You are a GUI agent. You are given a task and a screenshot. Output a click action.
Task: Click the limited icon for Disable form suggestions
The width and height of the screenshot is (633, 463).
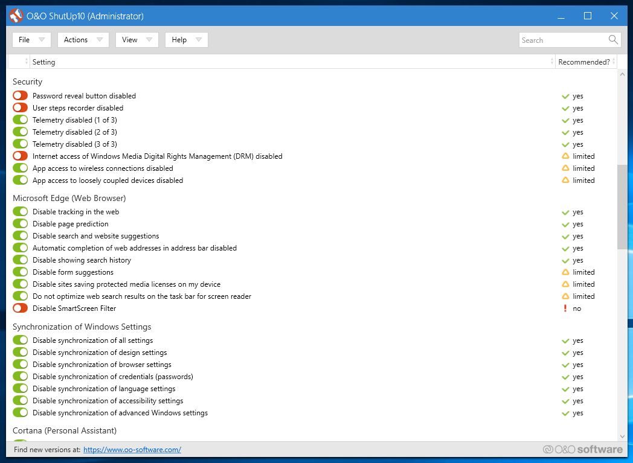pyautogui.click(x=565, y=272)
